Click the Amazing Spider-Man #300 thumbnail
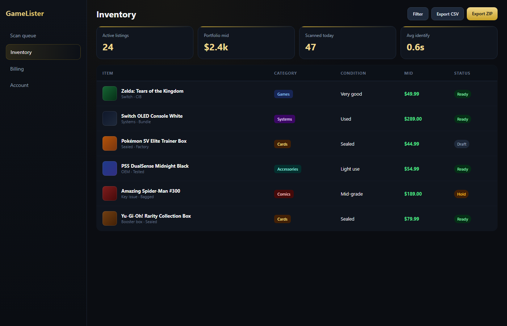Image resolution: width=507 pixels, height=326 pixels. (x=110, y=193)
